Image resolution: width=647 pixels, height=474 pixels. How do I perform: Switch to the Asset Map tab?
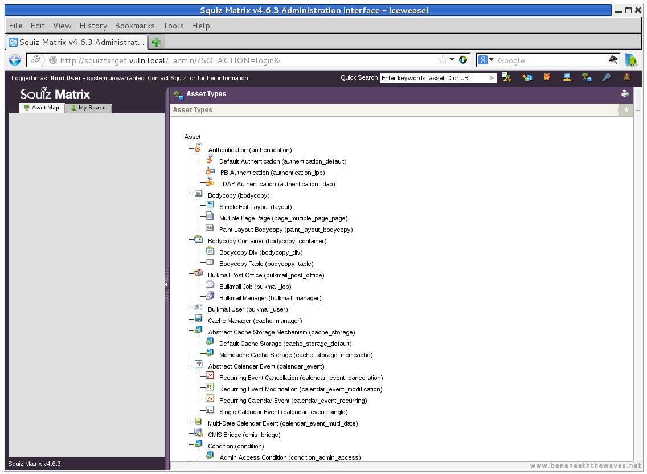pos(42,108)
